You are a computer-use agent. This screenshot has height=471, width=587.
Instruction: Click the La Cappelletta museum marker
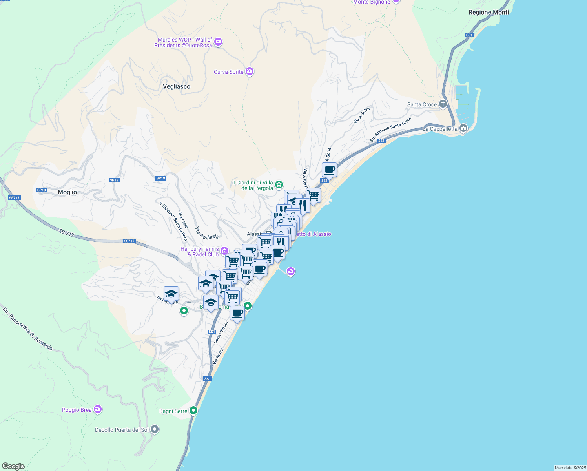[463, 128]
